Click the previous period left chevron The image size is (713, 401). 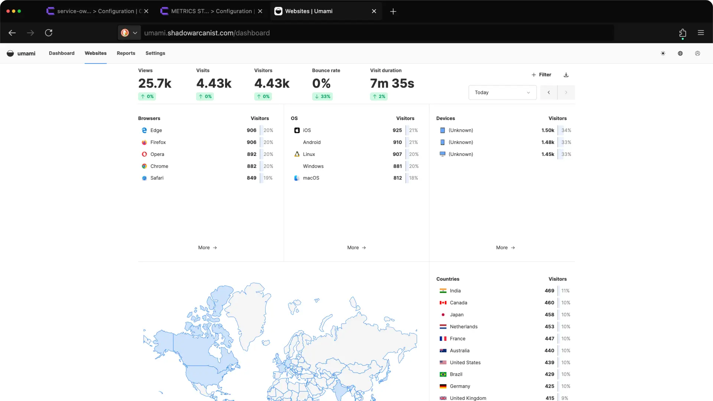548,92
